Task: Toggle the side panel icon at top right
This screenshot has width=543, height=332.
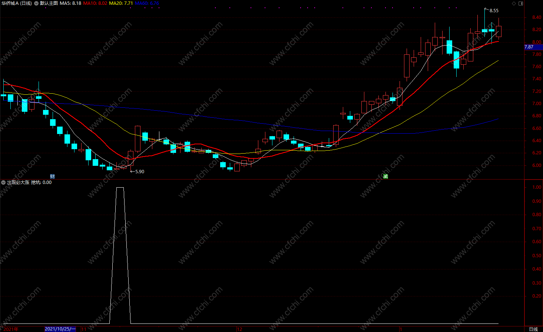Action: point(521,3)
